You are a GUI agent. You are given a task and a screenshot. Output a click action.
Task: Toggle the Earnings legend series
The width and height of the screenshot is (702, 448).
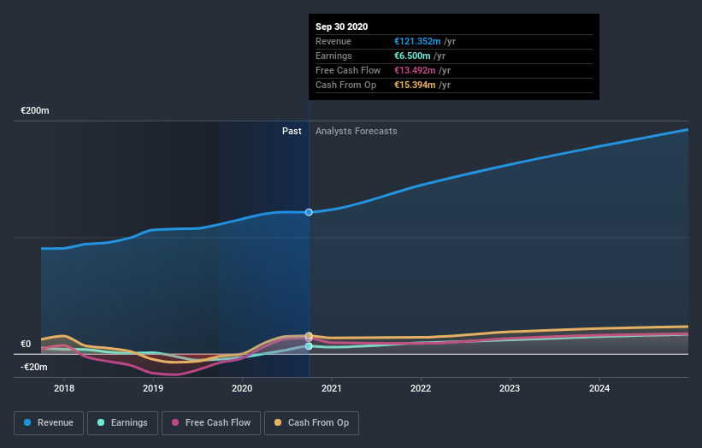click(122, 423)
